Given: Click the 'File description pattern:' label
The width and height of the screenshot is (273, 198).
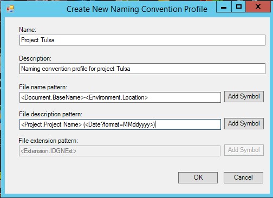Looking at the screenshot, I should [50, 114].
